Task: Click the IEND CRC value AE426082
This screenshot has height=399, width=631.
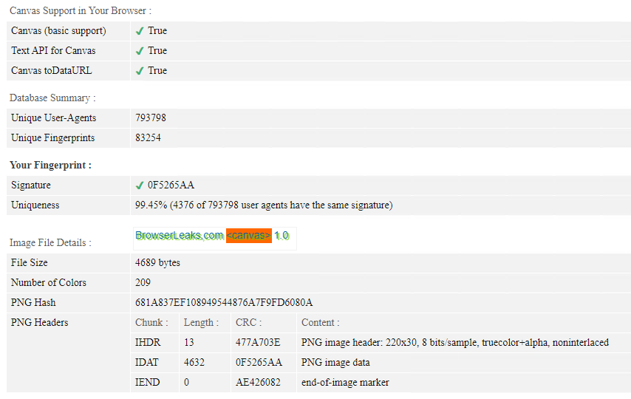Action: [258, 382]
